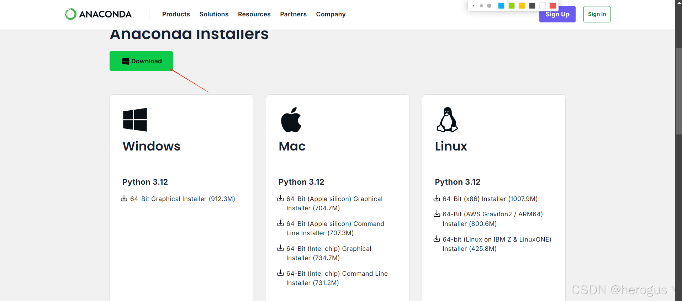
Task: Click download icon beside 64-Bit (x86) Installer
Action: click(437, 198)
